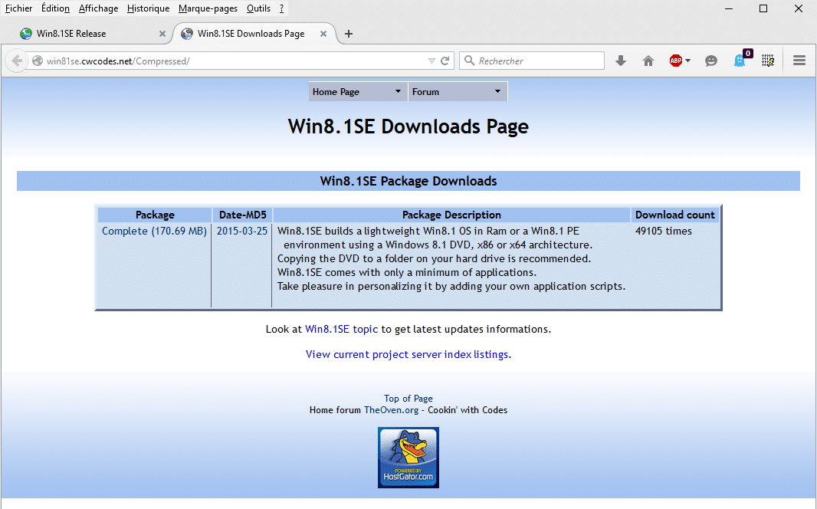Image resolution: width=817 pixels, height=509 pixels.
Task: Download the Complete (170.69 MB) package
Action: [154, 231]
